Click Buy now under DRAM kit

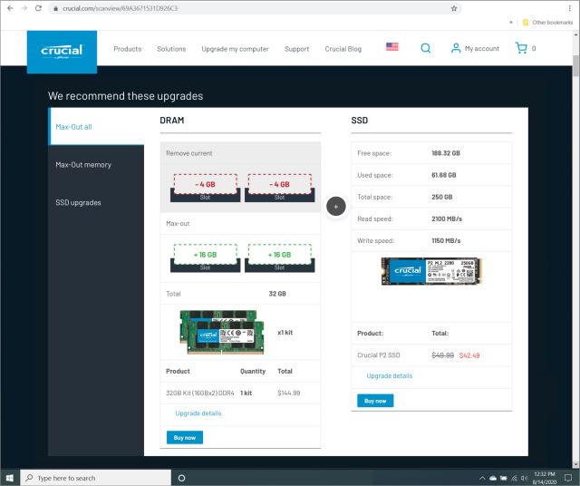click(185, 437)
